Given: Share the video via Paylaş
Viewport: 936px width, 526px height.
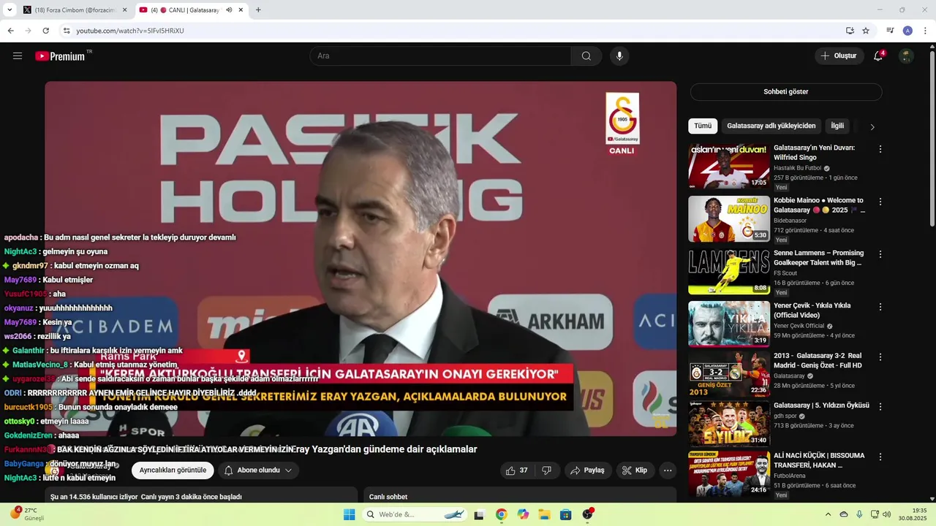Looking at the screenshot, I should click(588, 470).
